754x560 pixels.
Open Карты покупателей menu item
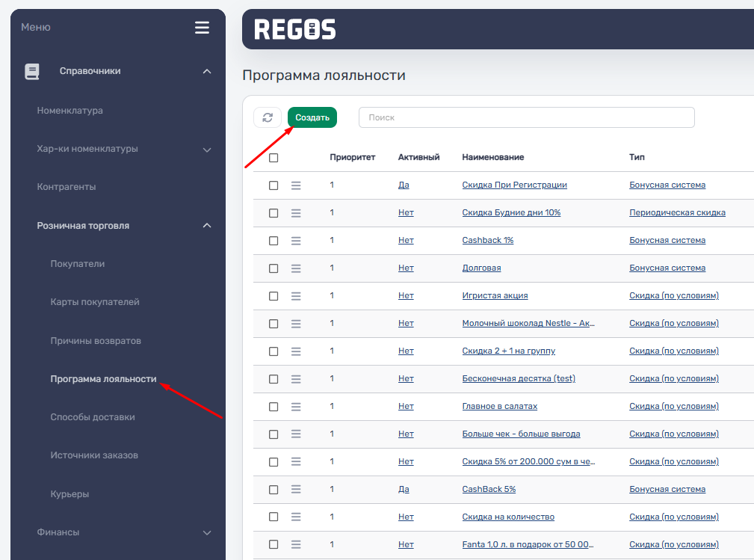pos(95,302)
